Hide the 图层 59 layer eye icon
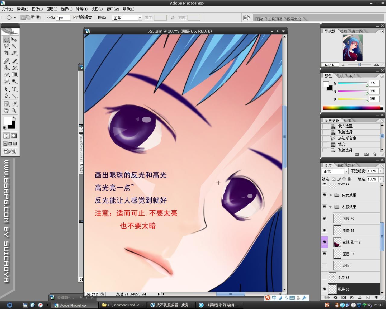386x309 pixels. [x=324, y=218]
